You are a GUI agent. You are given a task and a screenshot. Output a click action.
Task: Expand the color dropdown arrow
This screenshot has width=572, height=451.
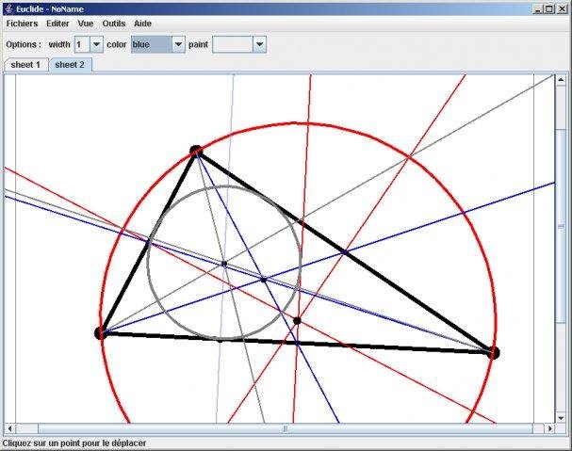[178, 44]
